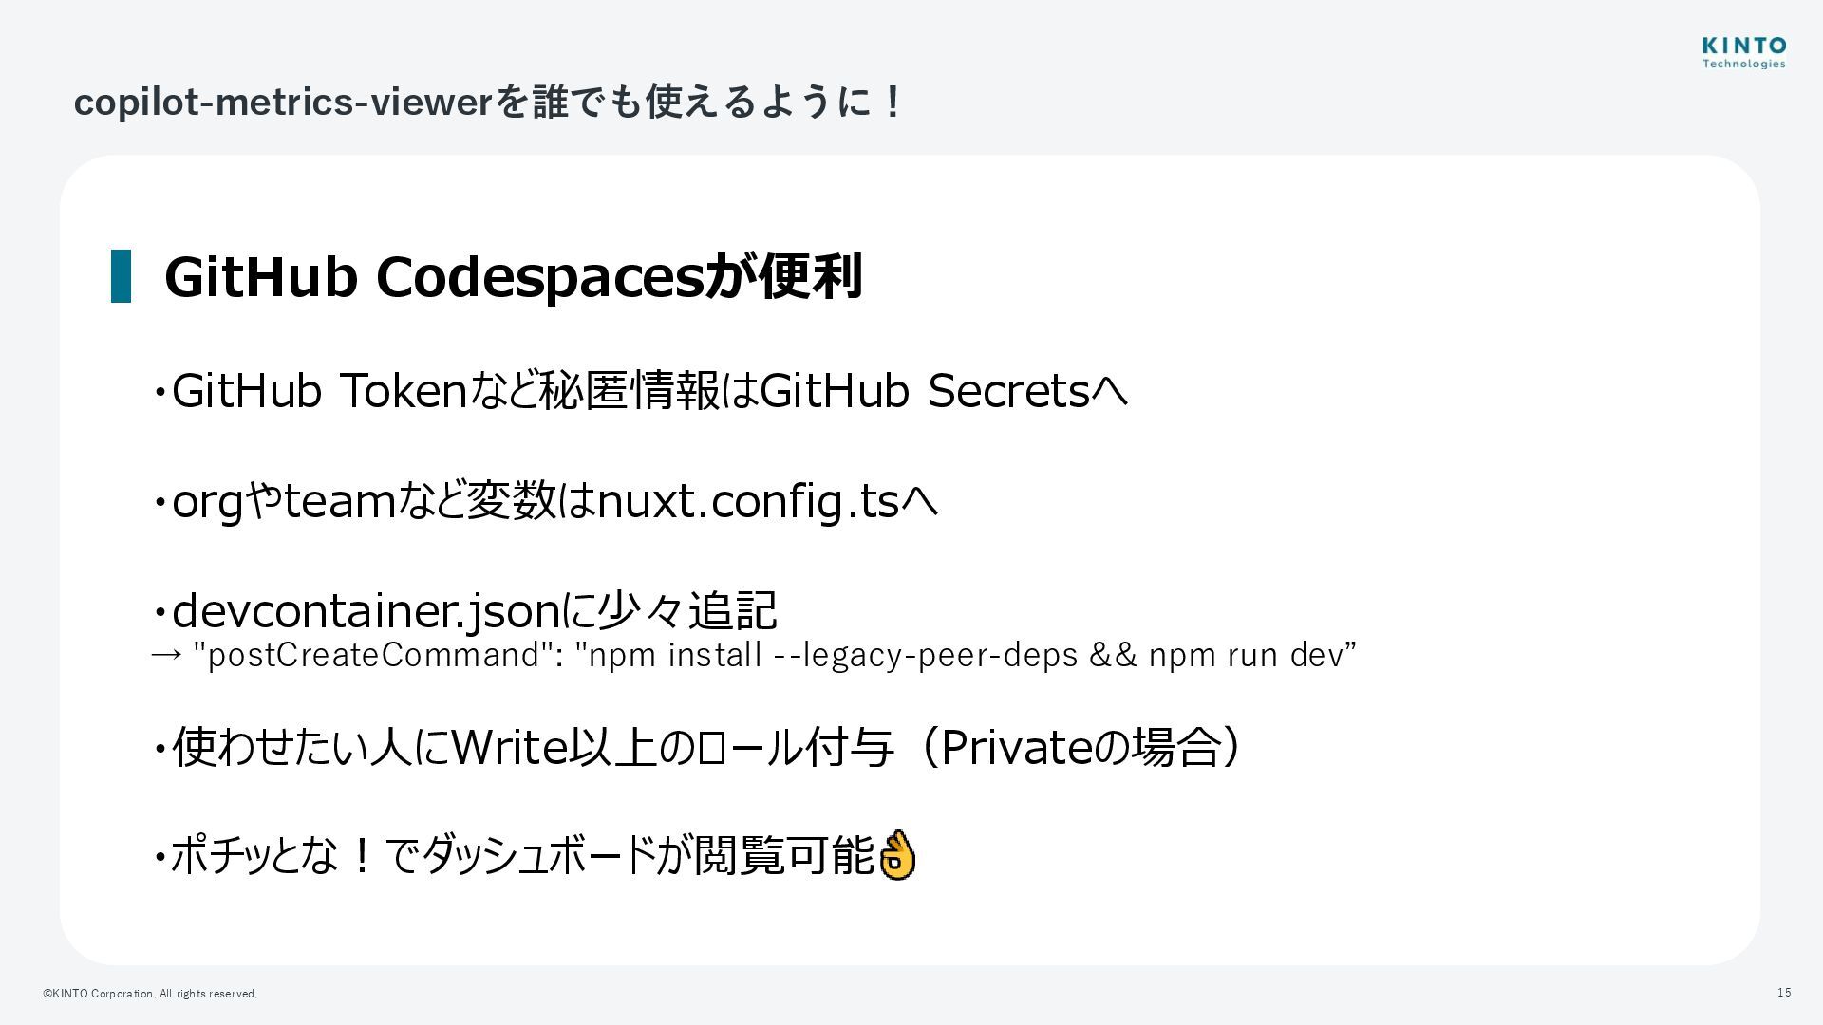The height and width of the screenshot is (1025, 1823).
Task: Click the --legacy-peer-deps flag text
Action: pos(927,655)
